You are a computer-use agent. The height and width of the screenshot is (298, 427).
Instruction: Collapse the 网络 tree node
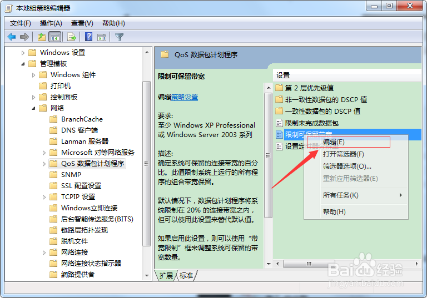(33, 108)
